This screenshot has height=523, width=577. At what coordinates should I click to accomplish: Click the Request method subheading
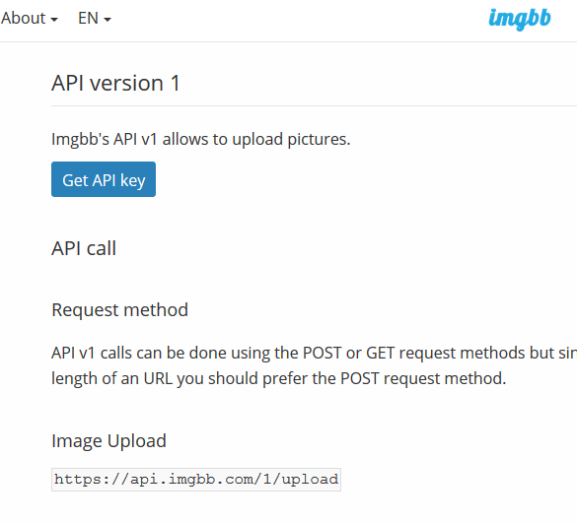coord(120,310)
